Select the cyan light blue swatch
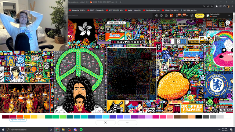This screenshot has height=132, width=235. tap(106, 117)
